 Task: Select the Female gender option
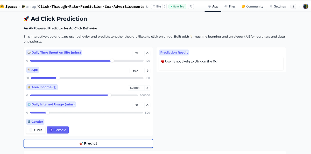coord(58,130)
